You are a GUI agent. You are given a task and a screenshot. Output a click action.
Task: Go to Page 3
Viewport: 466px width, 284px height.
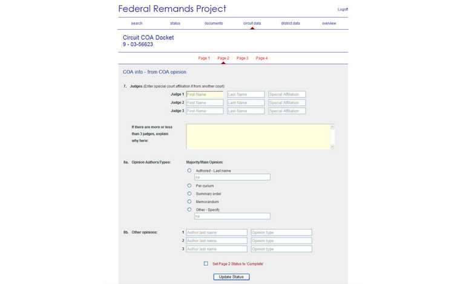[x=243, y=58]
